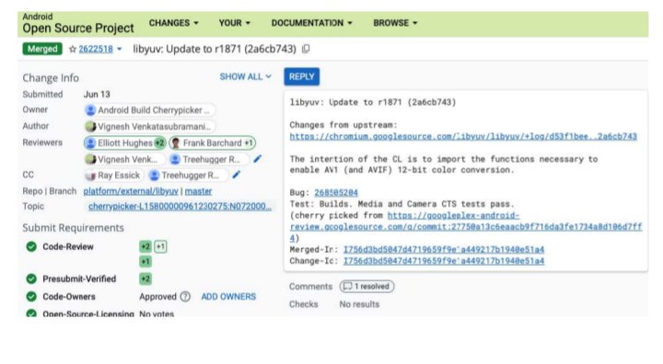This screenshot has width=663, height=364.
Task: Copy the change subject to clipboard
Action: point(306,49)
